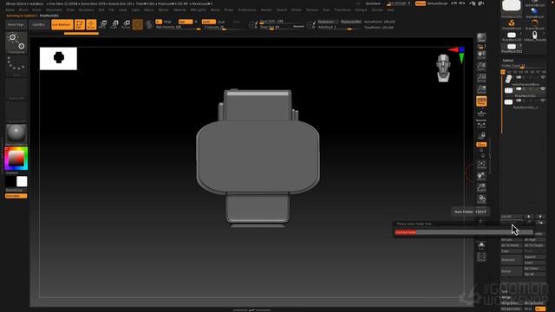Screen dimensions: 555x312
Task: Select the Draw mode button
Action: pyautogui.click(x=91, y=24)
